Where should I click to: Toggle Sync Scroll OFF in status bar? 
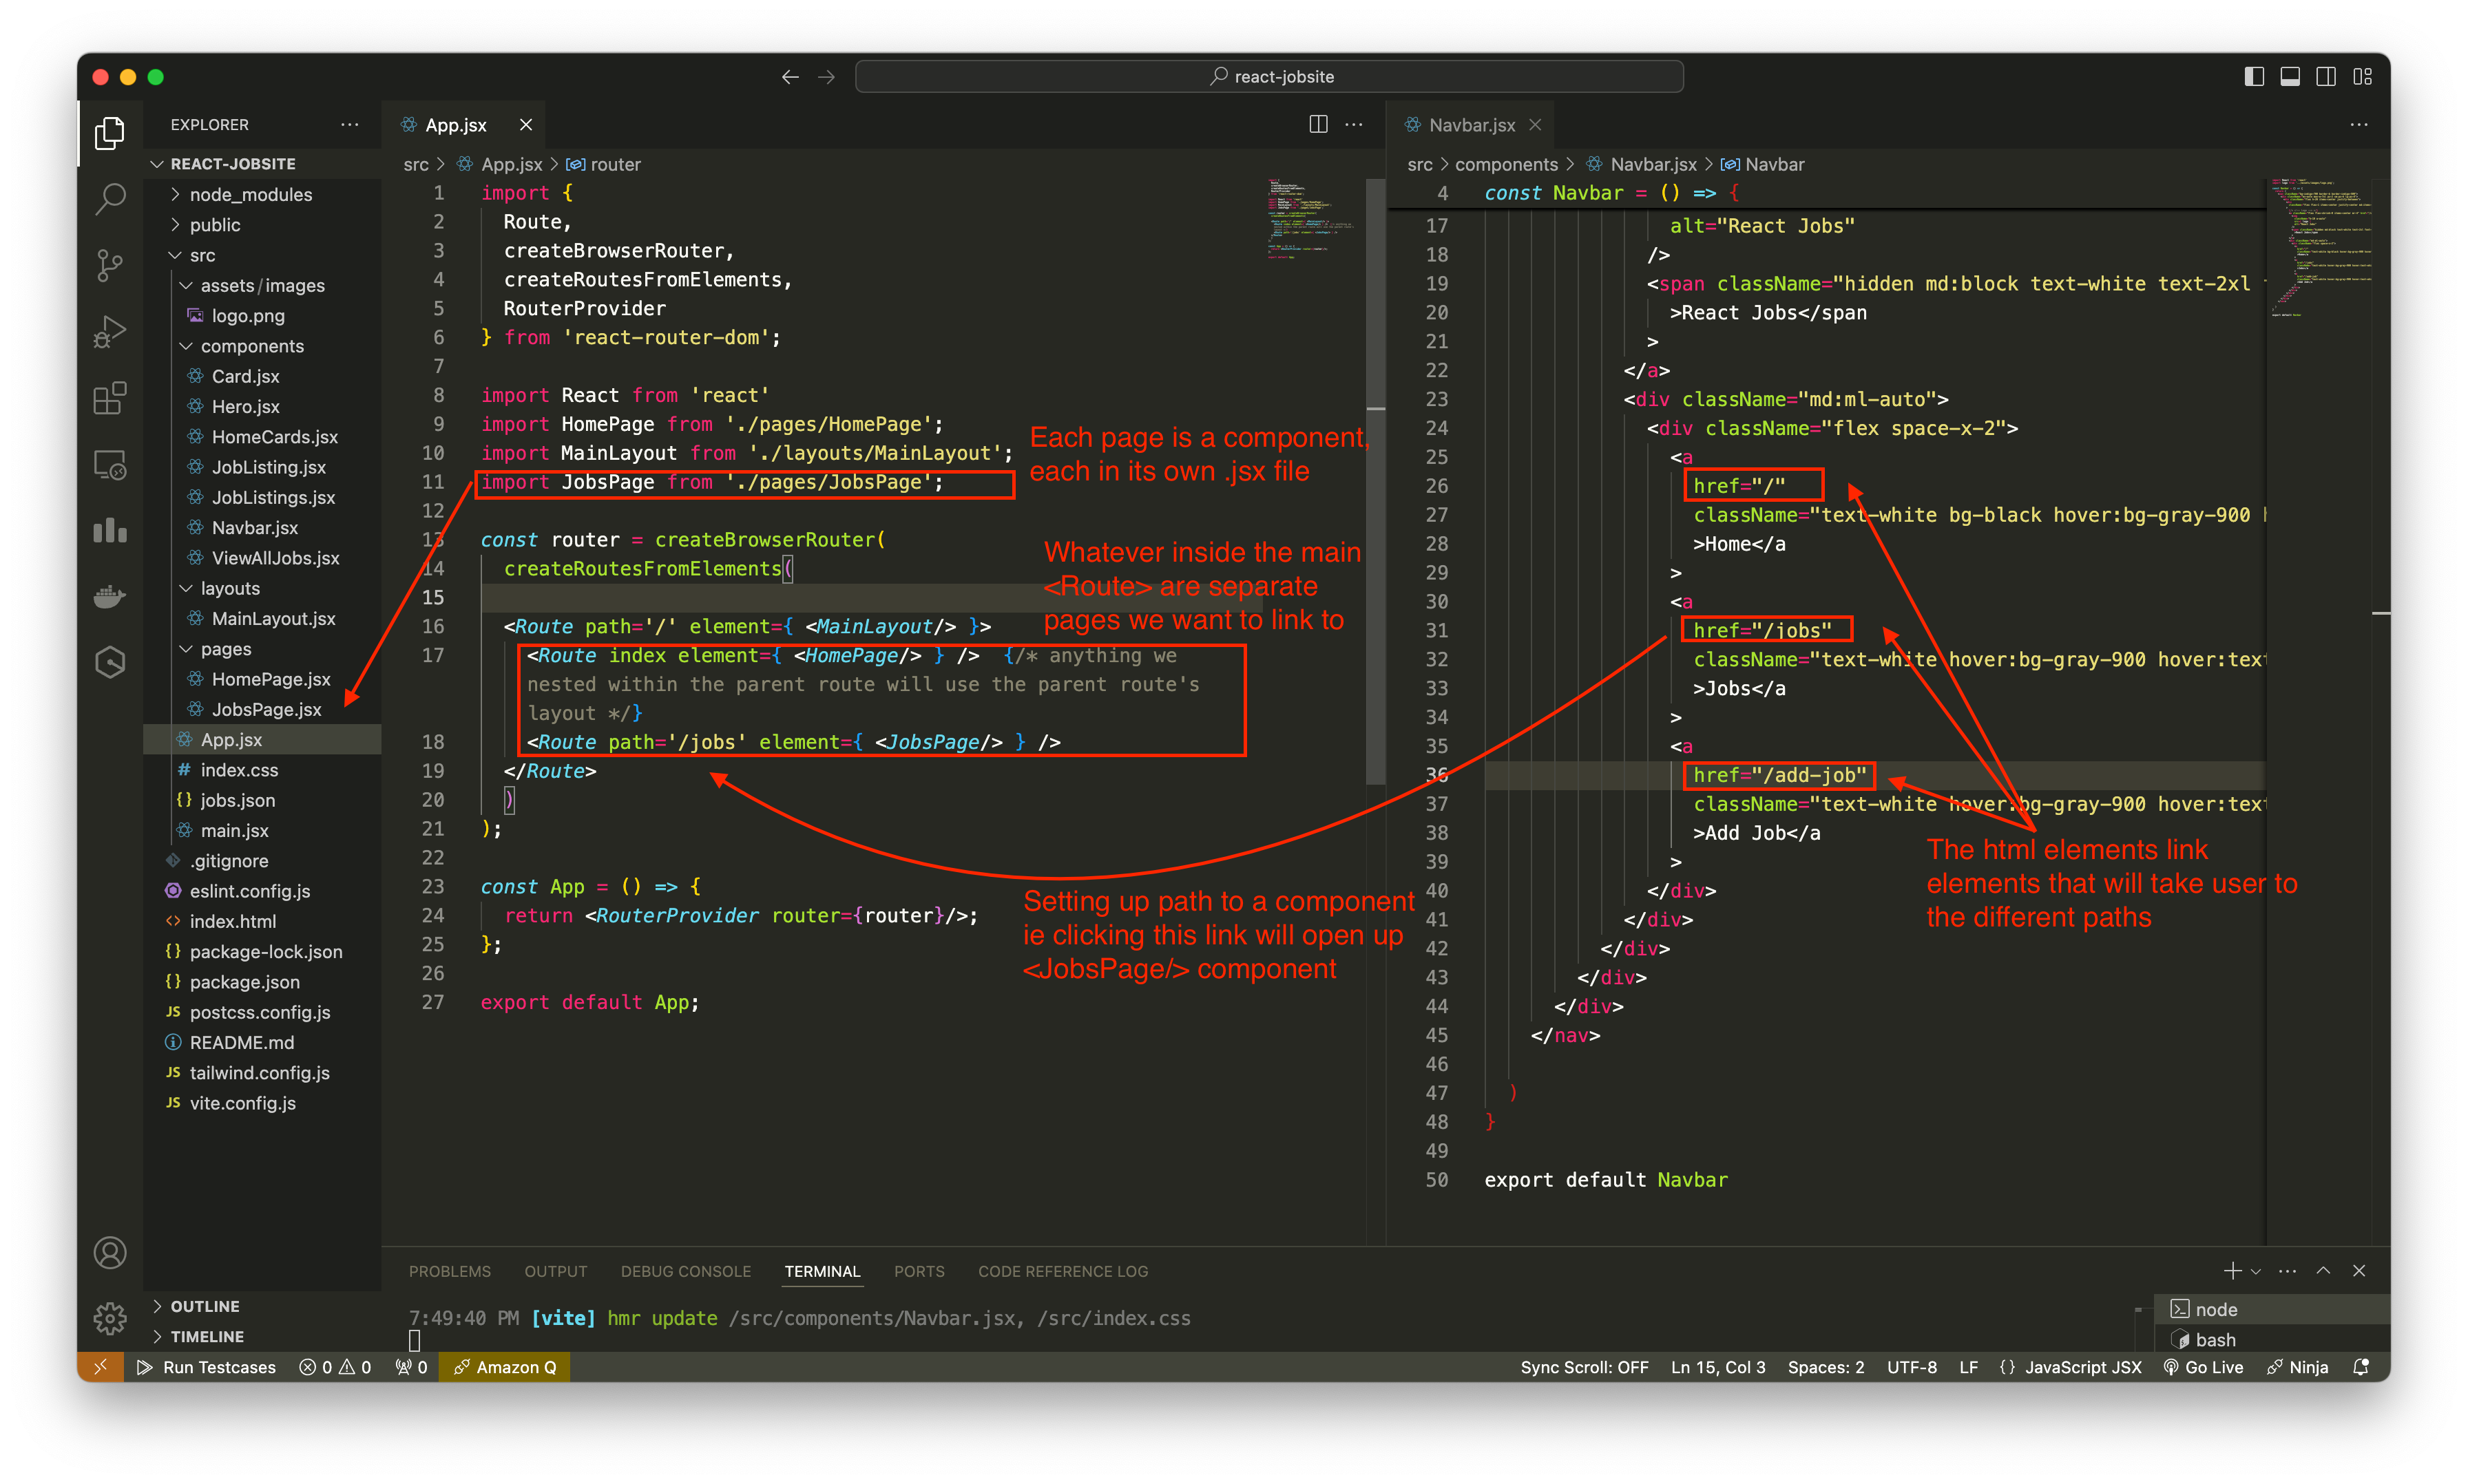click(1584, 1367)
